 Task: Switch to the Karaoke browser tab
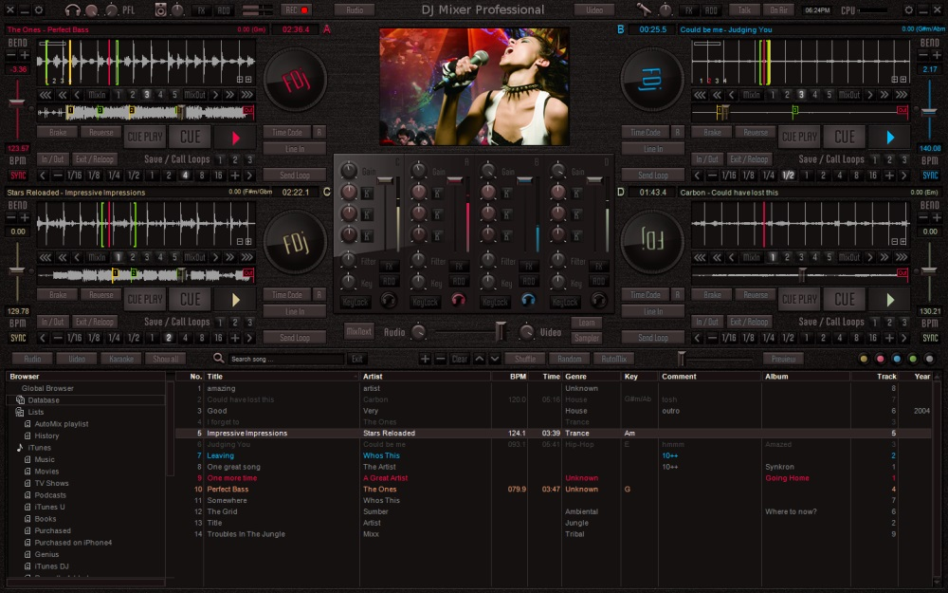pyautogui.click(x=123, y=359)
